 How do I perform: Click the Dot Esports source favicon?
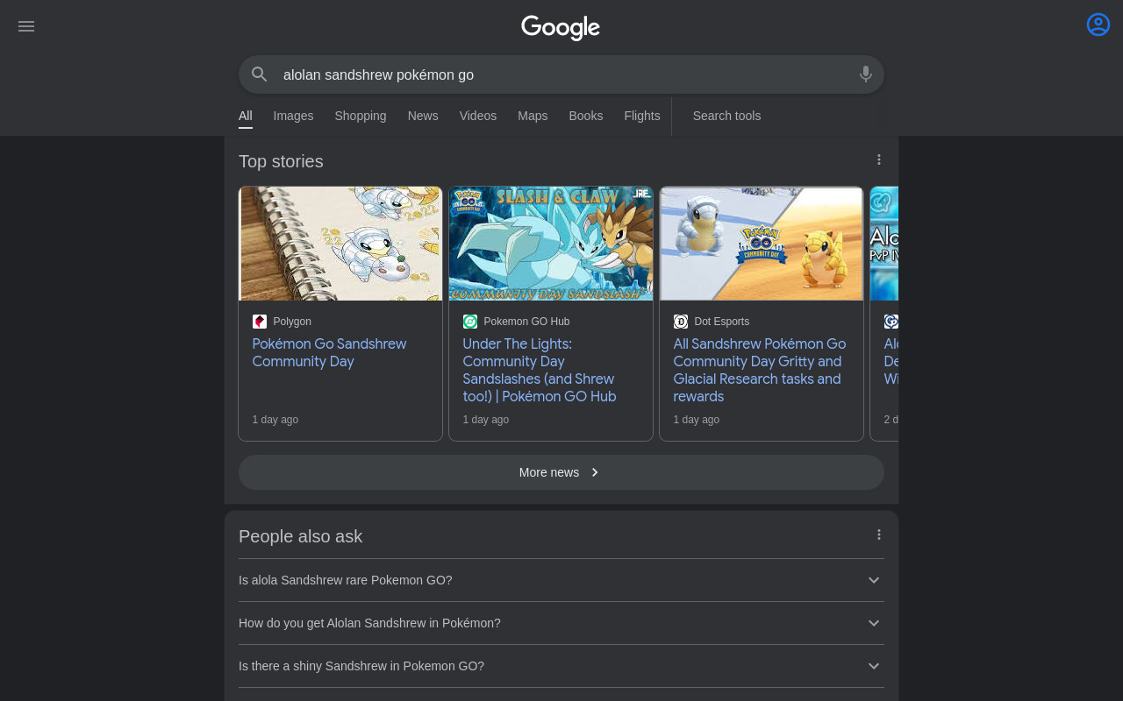(681, 322)
